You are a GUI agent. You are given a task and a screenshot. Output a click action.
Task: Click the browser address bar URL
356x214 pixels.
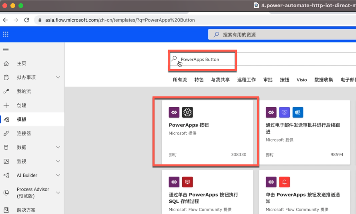coord(120,20)
